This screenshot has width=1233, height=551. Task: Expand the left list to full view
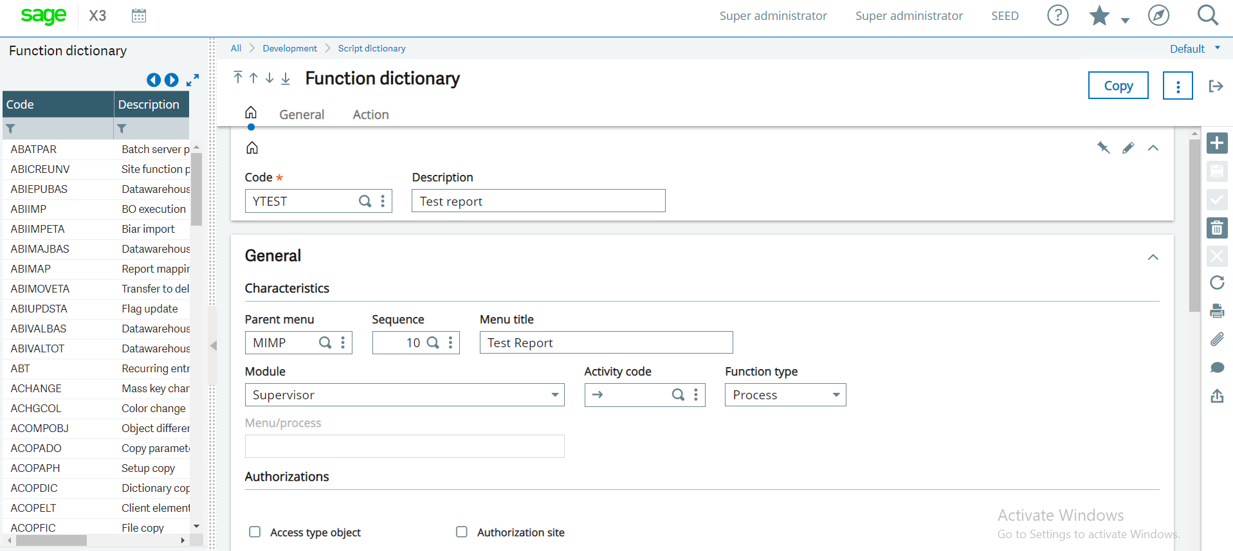[192, 80]
